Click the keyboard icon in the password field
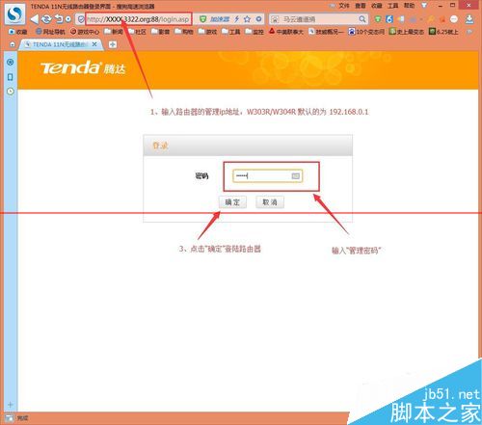This screenshot has width=482, height=425. [296, 176]
